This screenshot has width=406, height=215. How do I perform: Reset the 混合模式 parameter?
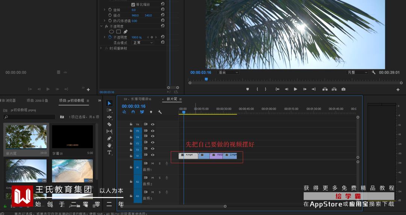coord(163,42)
